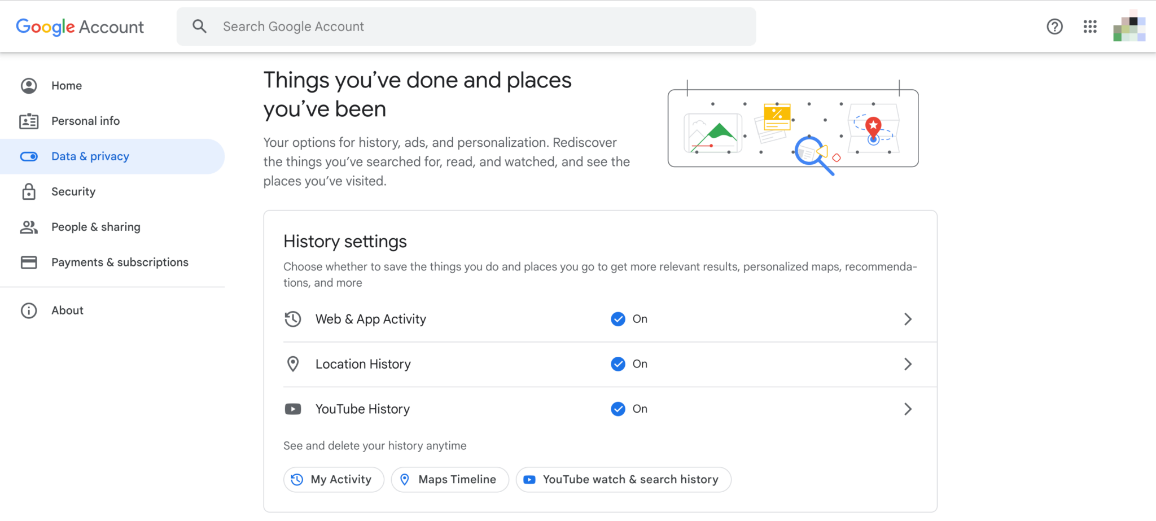The height and width of the screenshot is (521, 1156).
Task: Click the history illustration image
Action: coord(793,128)
